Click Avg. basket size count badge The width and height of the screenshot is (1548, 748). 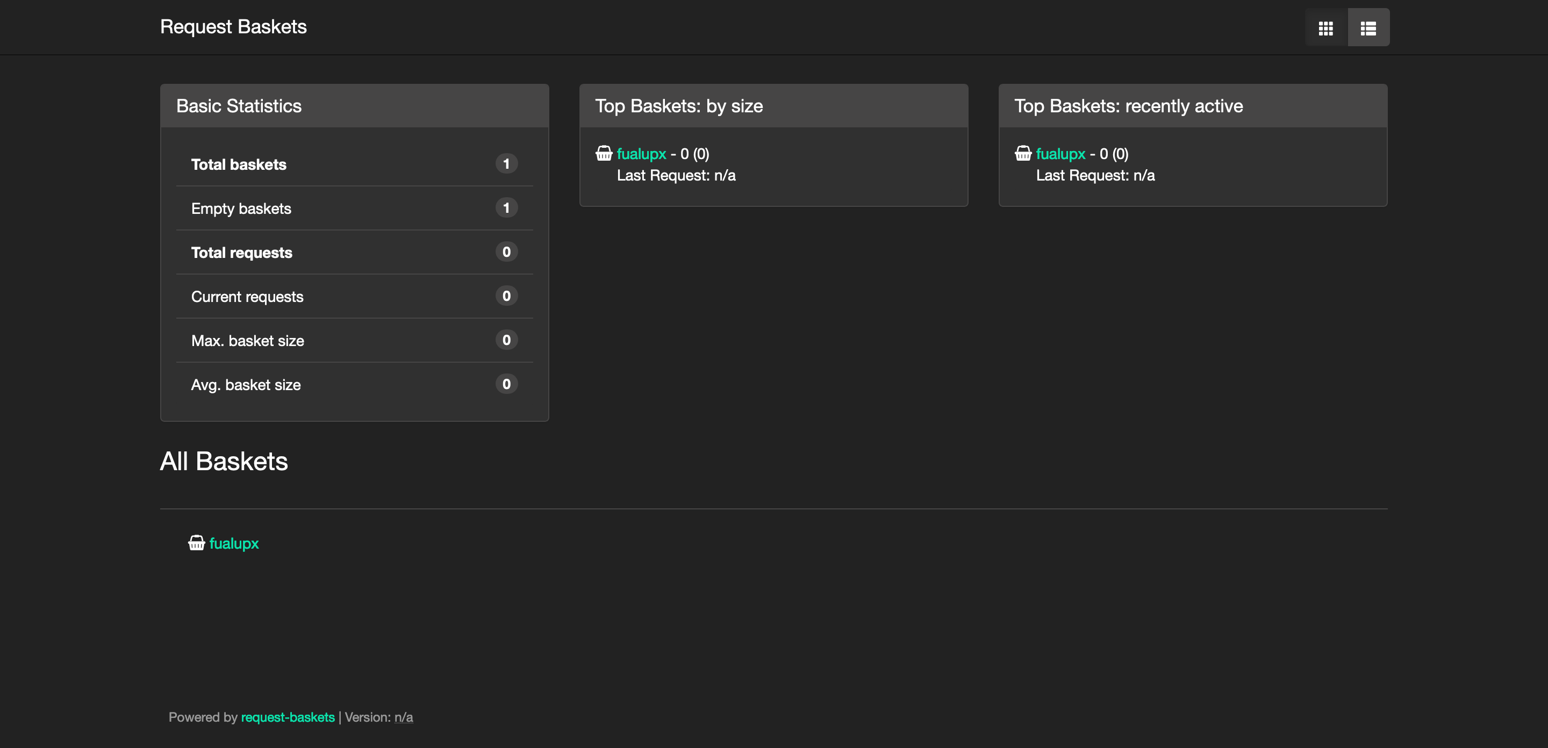(x=506, y=384)
